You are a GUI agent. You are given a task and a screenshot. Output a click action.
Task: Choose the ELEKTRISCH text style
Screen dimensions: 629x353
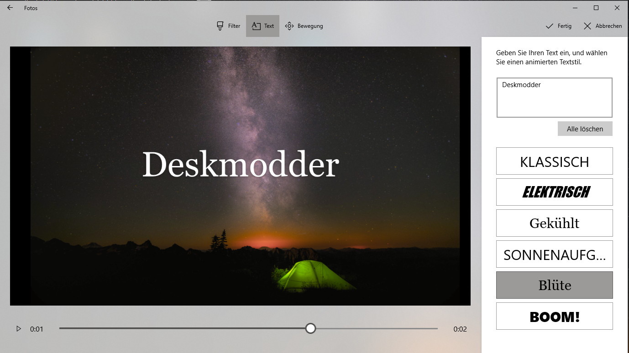554,192
